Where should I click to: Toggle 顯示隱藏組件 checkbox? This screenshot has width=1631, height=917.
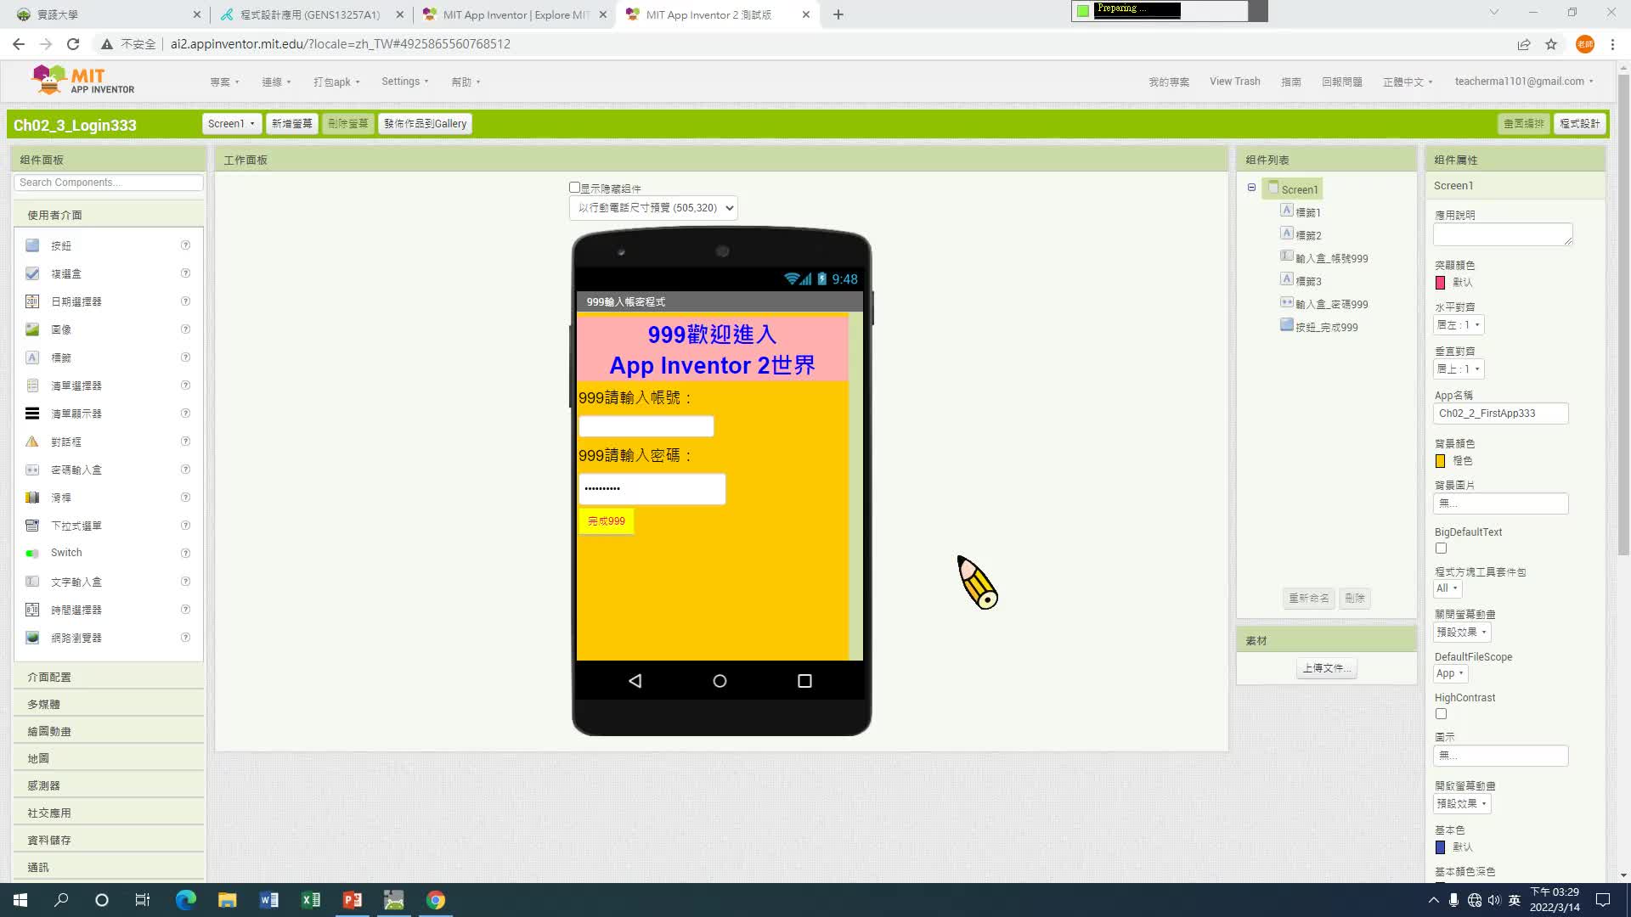coord(574,188)
